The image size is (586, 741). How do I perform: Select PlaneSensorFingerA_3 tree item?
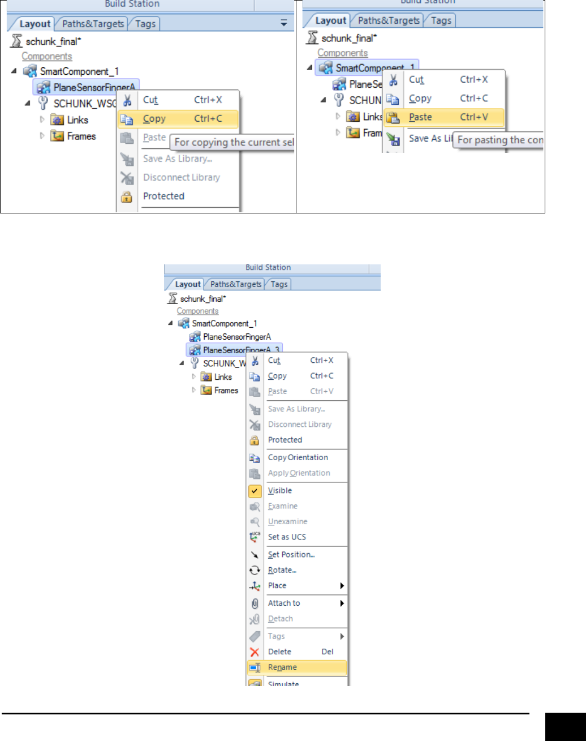(x=235, y=350)
